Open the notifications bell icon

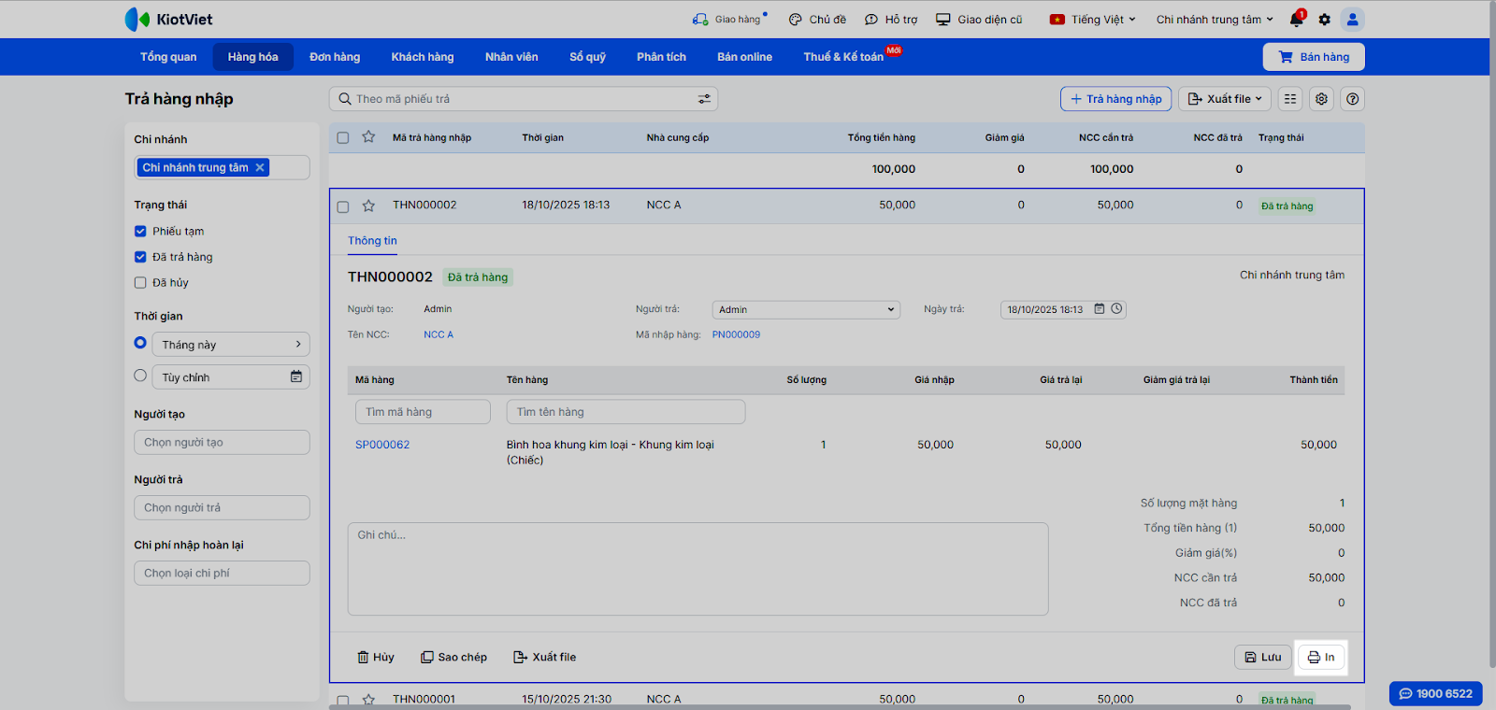pos(1297,19)
